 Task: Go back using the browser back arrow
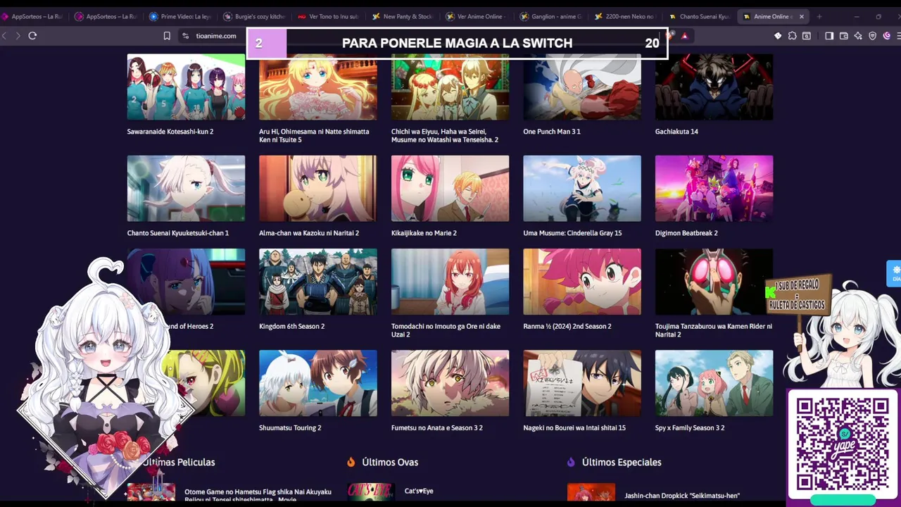[x=5, y=35]
